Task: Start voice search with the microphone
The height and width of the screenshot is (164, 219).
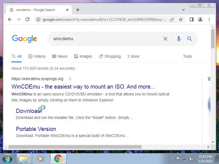Action: tap(179, 39)
